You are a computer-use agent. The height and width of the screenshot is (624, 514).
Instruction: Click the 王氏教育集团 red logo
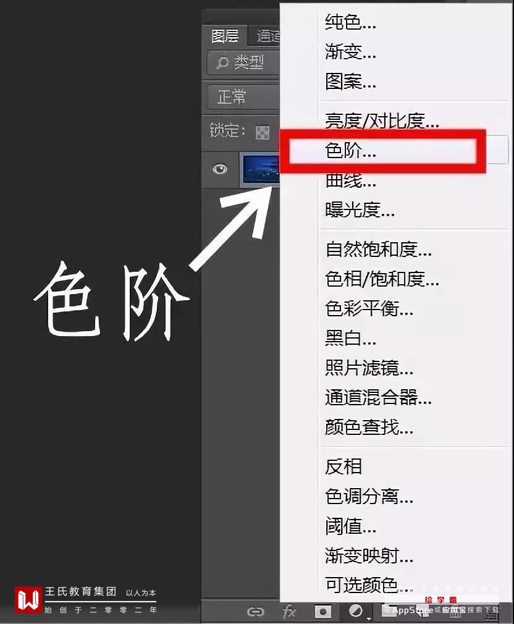pyautogui.click(x=28, y=600)
